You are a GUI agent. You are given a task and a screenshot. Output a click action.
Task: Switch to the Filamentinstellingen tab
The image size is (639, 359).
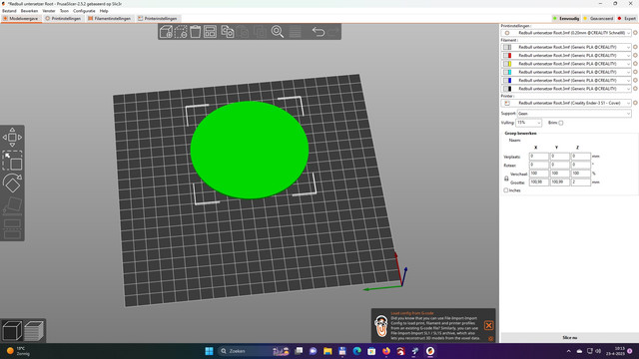point(109,18)
